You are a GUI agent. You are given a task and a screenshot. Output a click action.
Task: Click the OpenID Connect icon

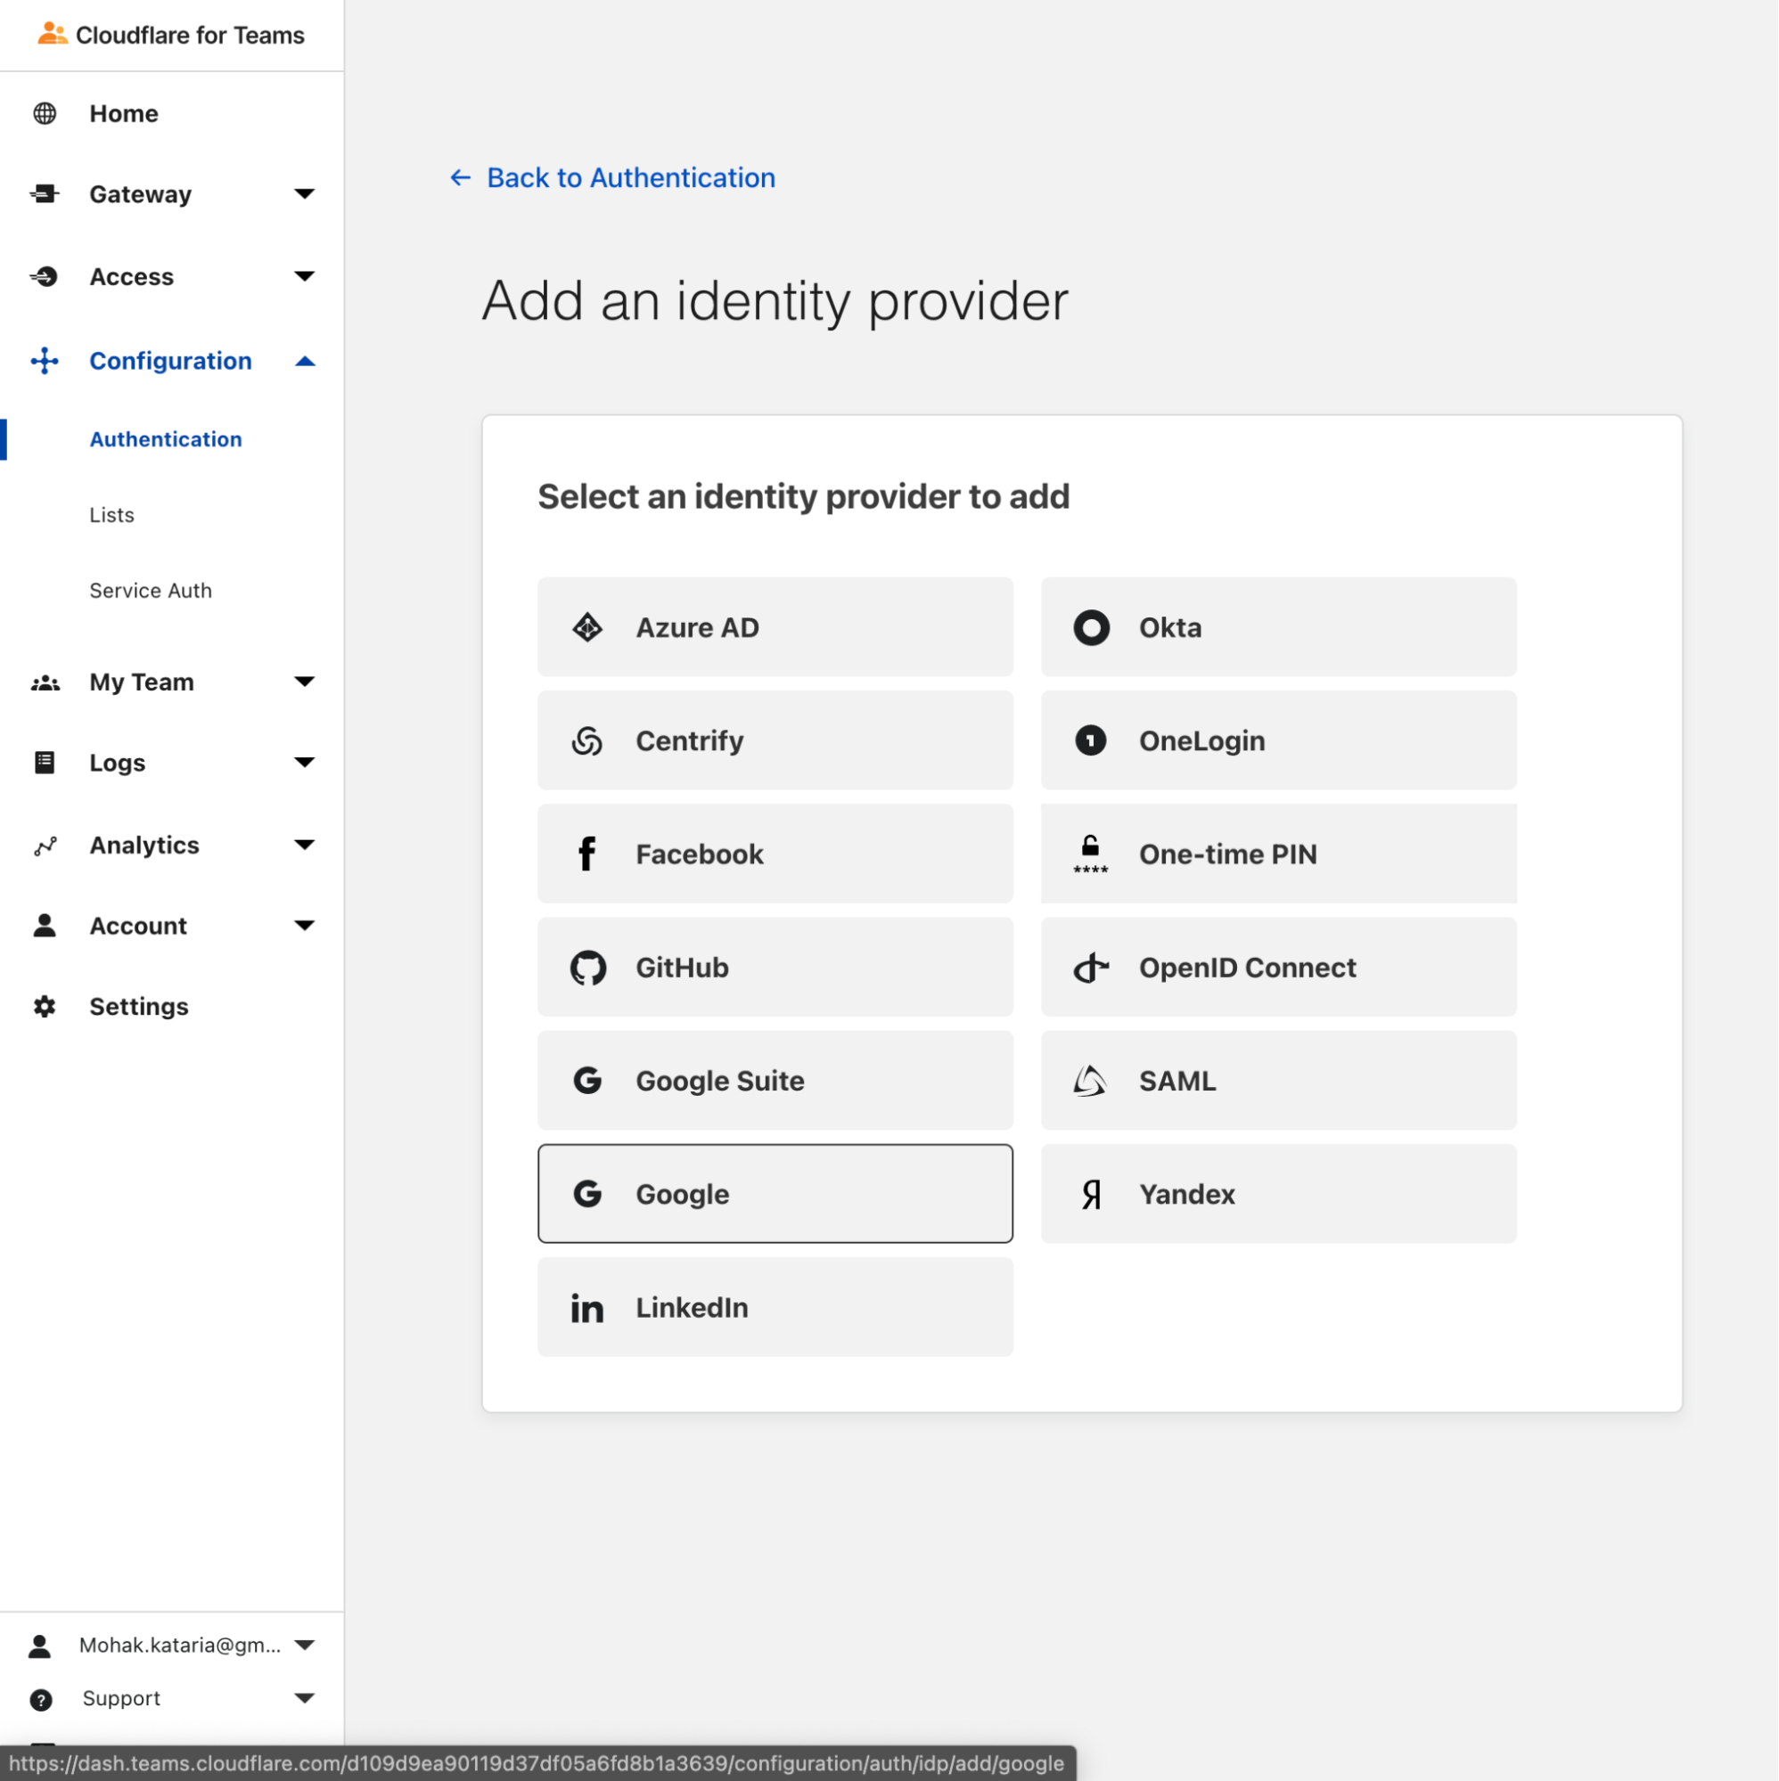1091,968
